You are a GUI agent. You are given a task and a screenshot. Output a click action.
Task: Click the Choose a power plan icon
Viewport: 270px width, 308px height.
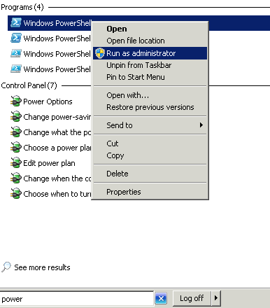(x=16, y=147)
